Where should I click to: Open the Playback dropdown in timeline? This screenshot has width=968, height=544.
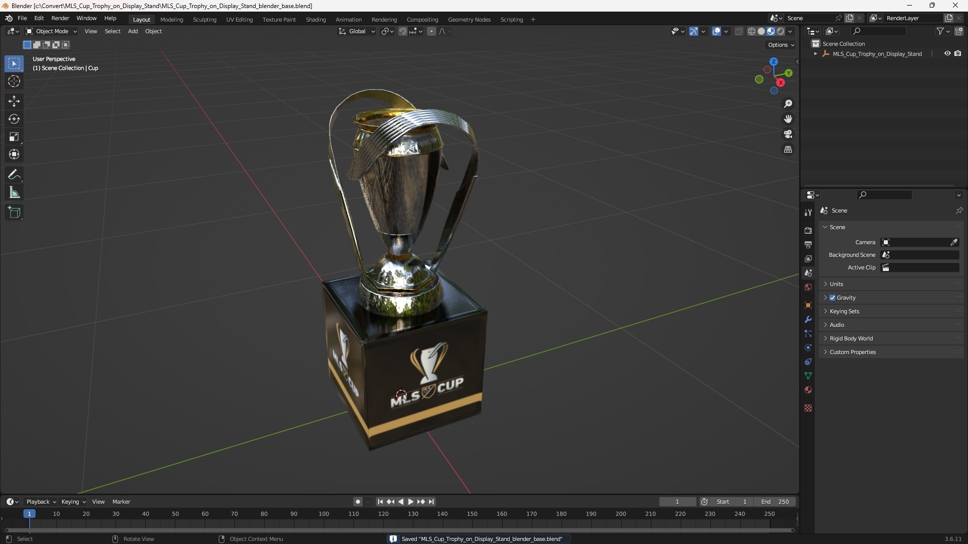point(41,502)
